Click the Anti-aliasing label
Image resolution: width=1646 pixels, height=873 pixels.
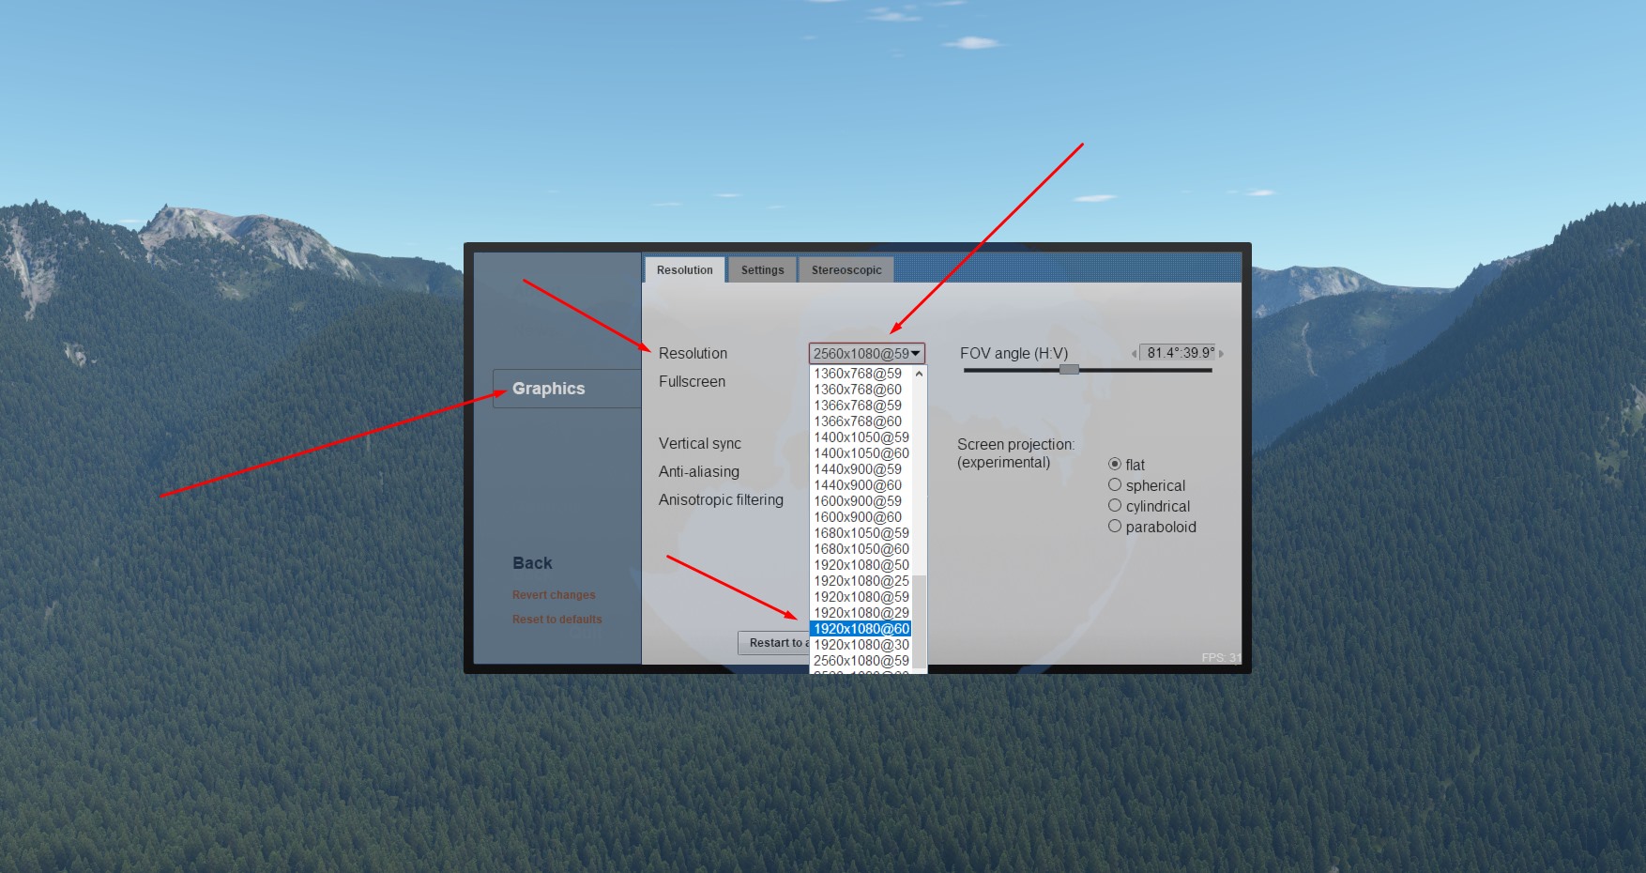[698, 471]
